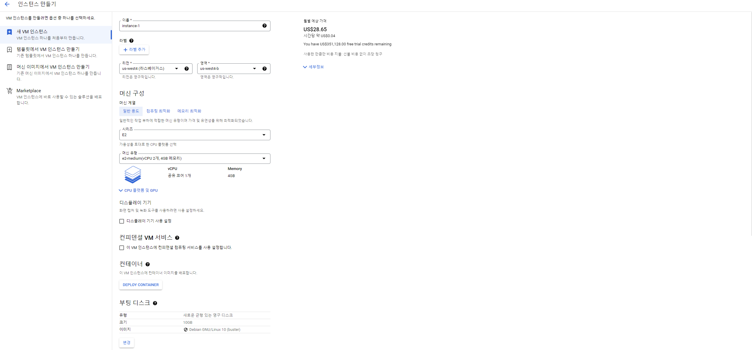The height and width of the screenshot is (350, 752).
Task: Click help icon next to 컨테이너
Action: pyautogui.click(x=148, y=264)
